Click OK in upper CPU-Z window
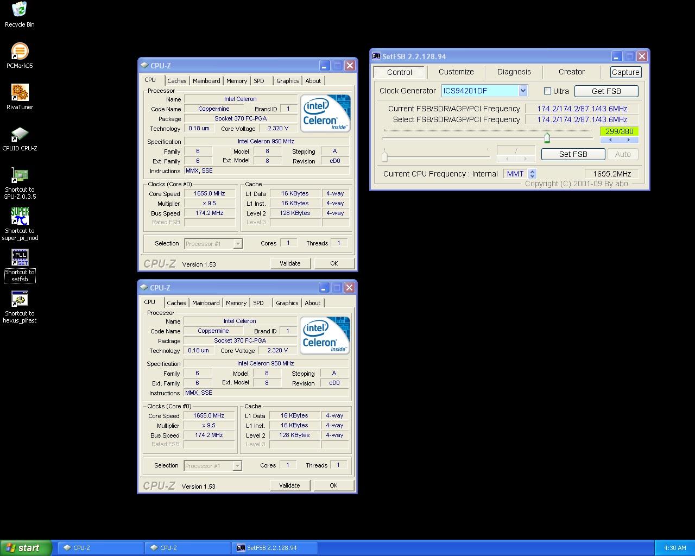695x556 pixels. click(334, 263)
